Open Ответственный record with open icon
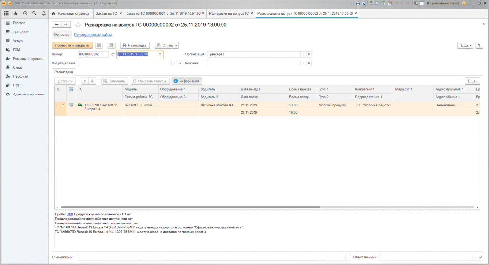489x265 pixels. [x=480, y=257]
